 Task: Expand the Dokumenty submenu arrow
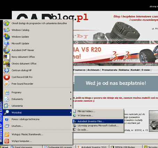tap(71, 99)
